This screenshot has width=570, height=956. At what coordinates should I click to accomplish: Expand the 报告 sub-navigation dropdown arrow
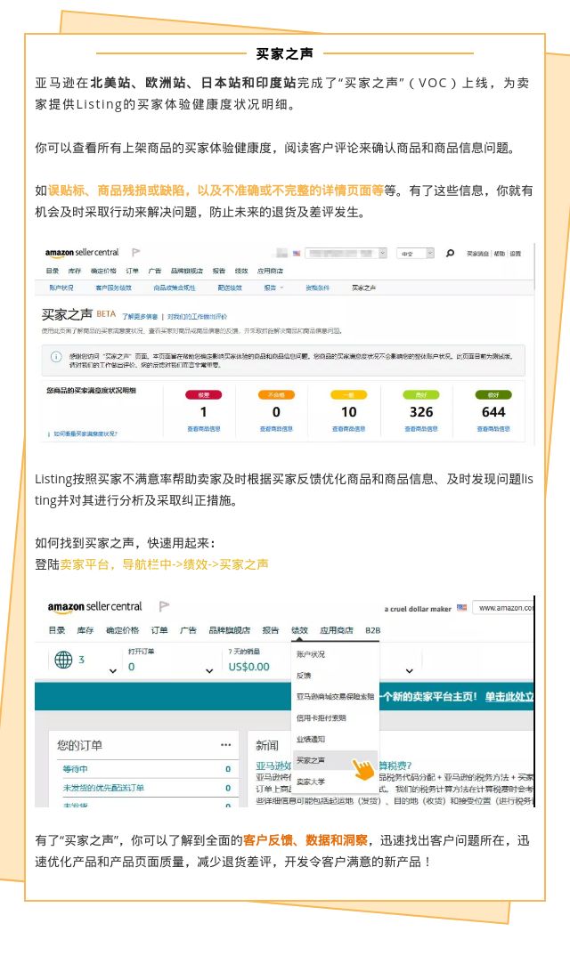click(x=281, y=288)
